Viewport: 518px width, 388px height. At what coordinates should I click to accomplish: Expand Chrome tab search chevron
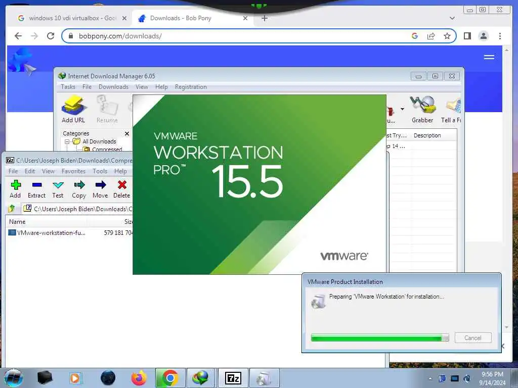452,18
